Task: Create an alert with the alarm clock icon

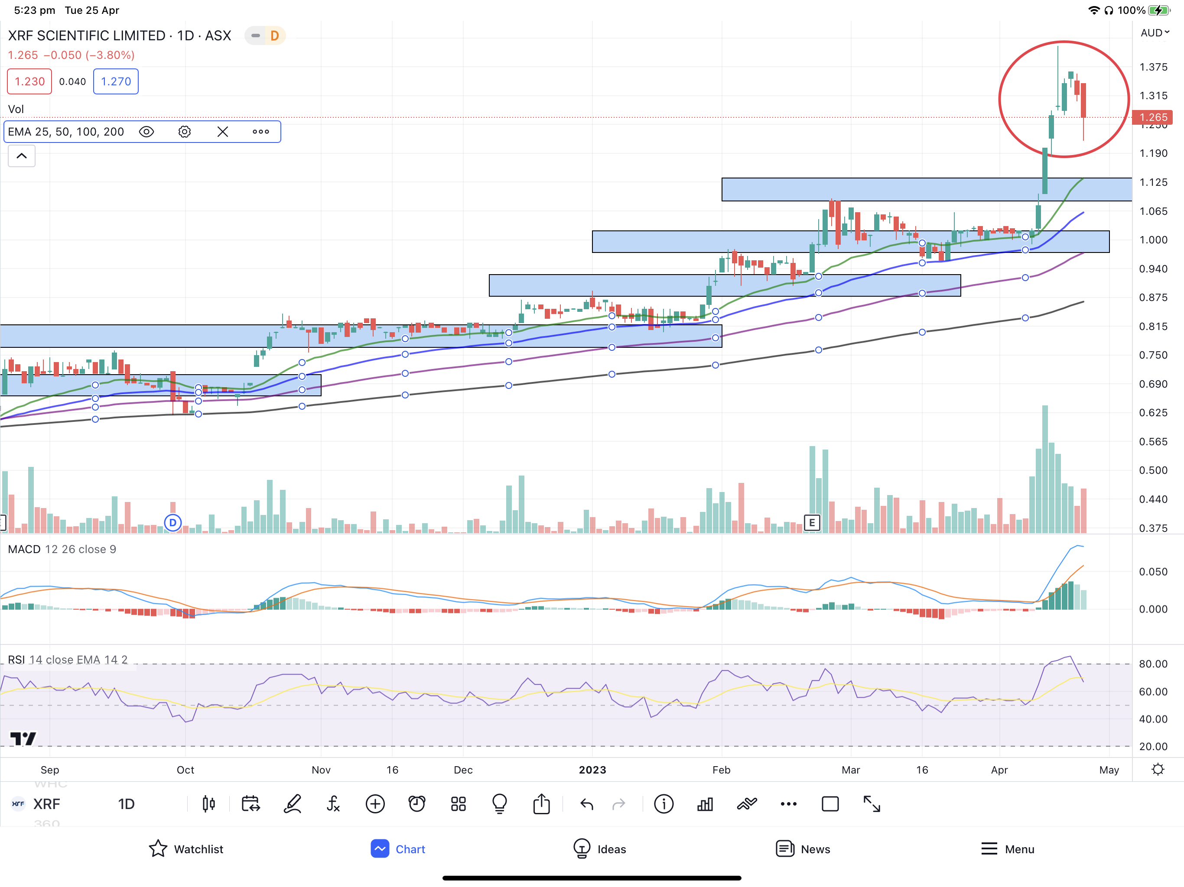Action: (x=416, y=803)
